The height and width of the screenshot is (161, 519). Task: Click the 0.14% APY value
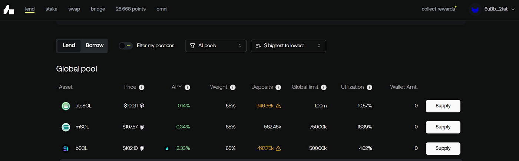point(184,106)
